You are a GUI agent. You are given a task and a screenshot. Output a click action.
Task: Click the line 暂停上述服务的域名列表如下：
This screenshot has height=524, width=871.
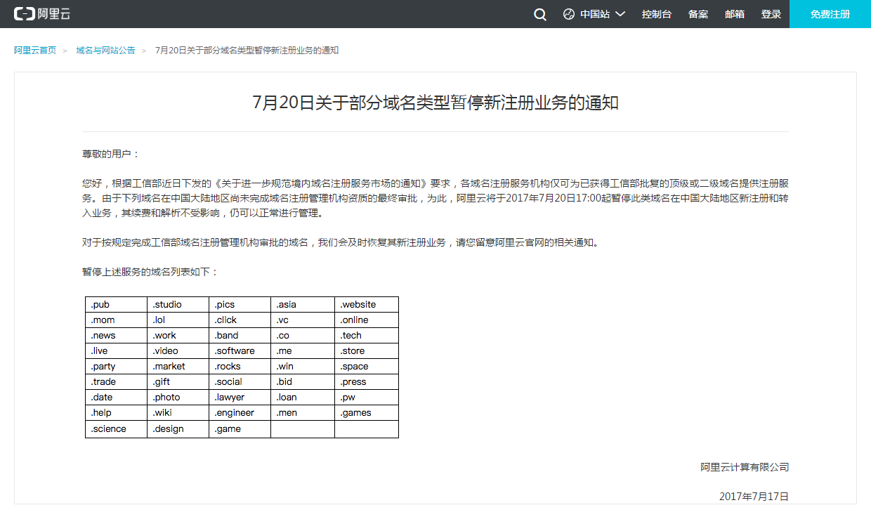150,272
